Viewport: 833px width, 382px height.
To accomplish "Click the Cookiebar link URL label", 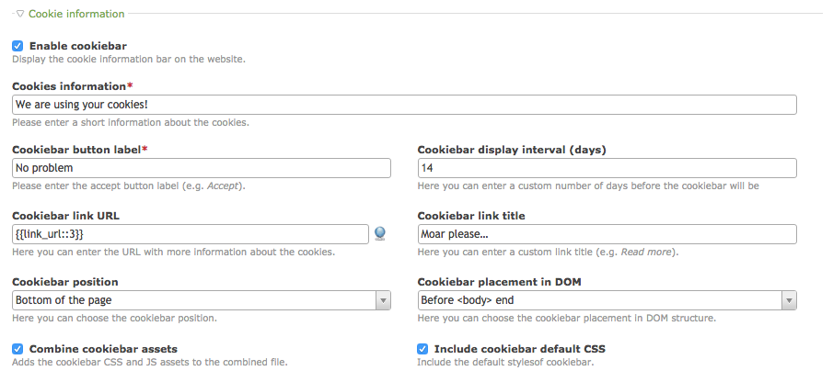I will 65,216.
